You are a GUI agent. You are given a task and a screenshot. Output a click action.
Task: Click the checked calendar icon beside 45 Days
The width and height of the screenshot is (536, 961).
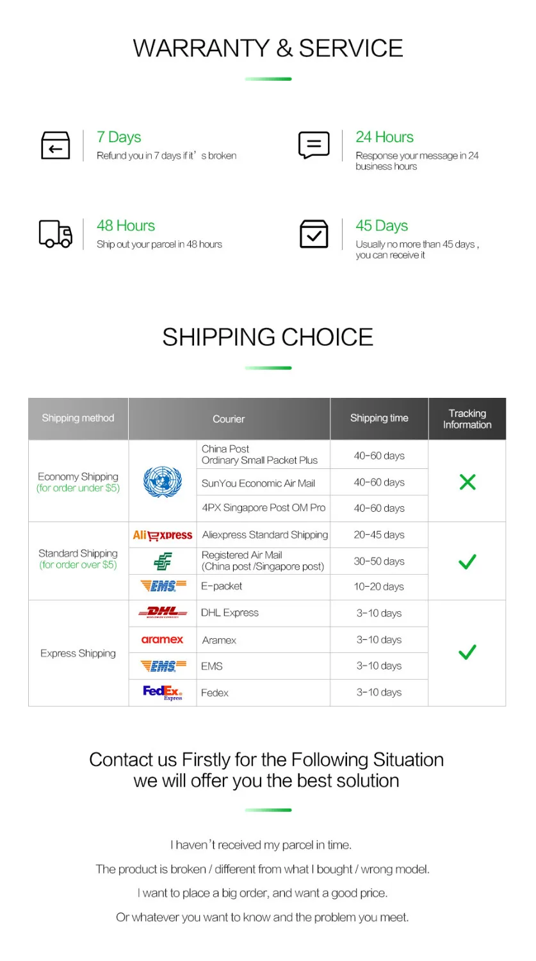point(314,234)
